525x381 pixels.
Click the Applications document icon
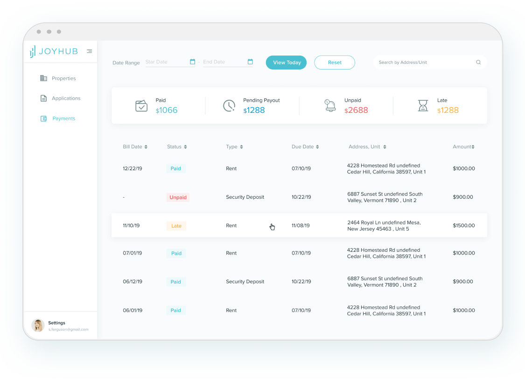(x=43, y=98)
